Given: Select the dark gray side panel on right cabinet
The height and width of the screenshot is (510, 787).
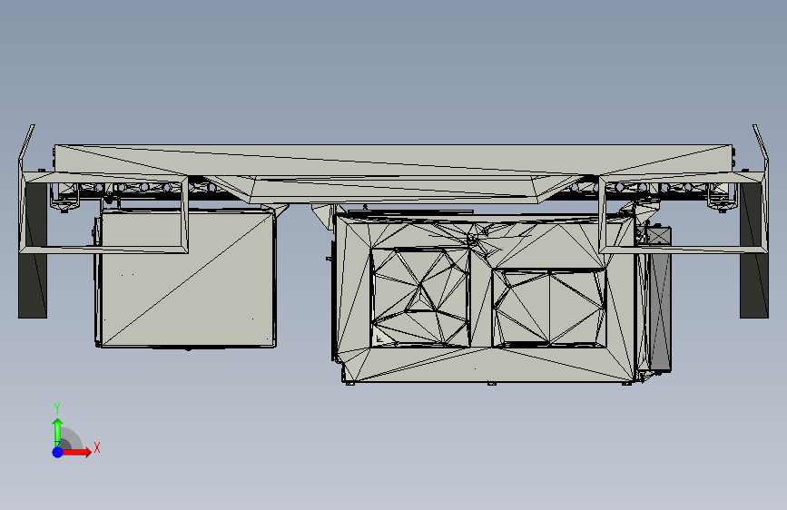Looking at the screenshot, I should (x=659, y=299).
